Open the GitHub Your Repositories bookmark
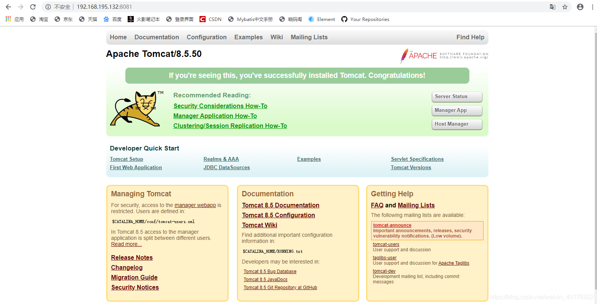Screen dimensions: 597x304 [365, 19]
